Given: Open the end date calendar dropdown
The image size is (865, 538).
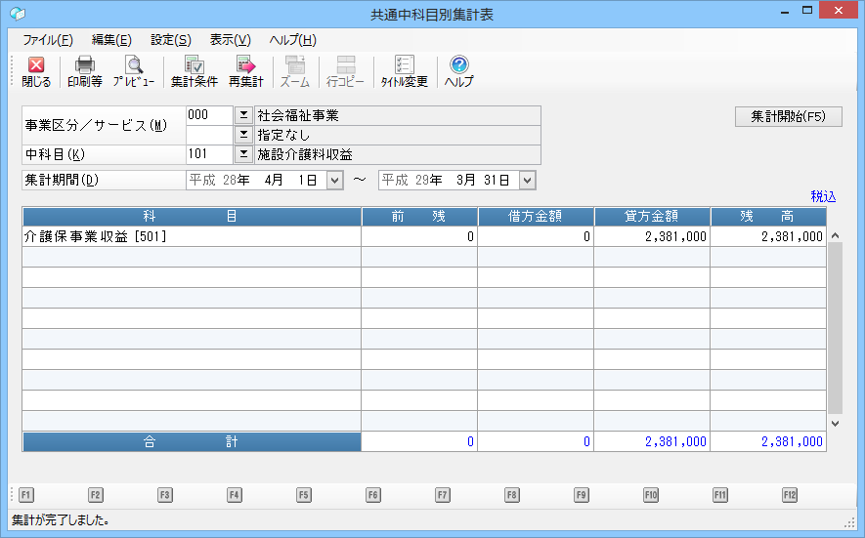Looking at the screenshot, I should [x=528, y=180].
